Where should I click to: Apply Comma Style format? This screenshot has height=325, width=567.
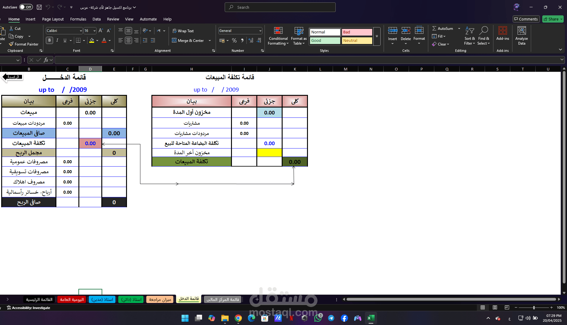coord(242,40)
